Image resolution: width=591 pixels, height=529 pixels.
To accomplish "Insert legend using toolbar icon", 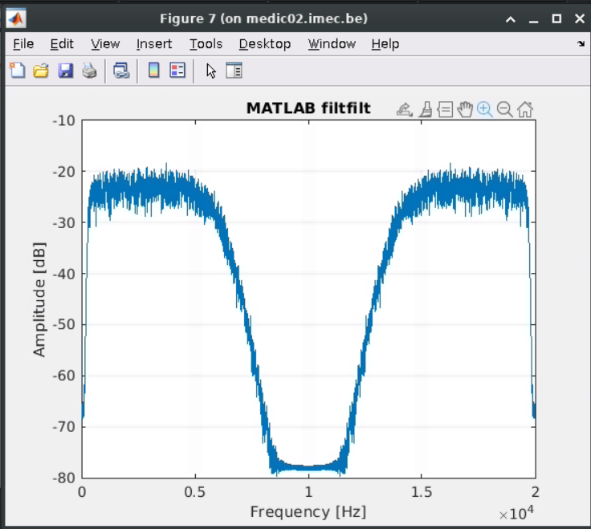I will click(x=177, y=71).
